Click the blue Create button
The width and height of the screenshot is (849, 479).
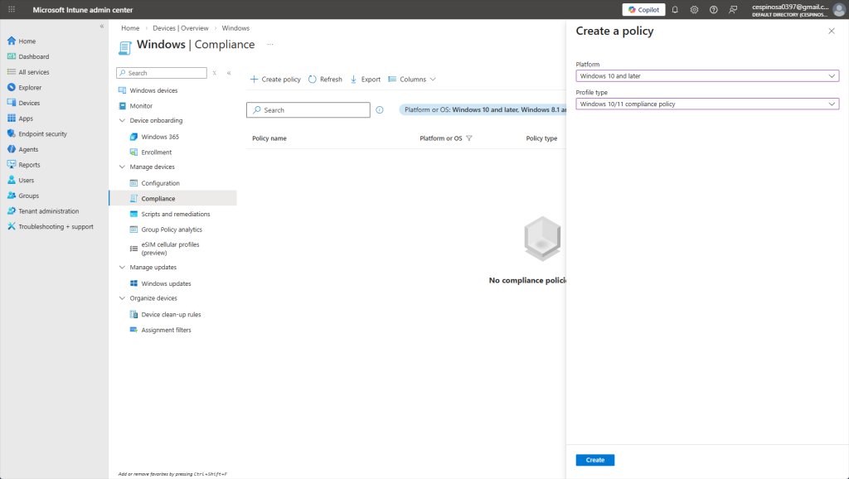tap(594, 460)
